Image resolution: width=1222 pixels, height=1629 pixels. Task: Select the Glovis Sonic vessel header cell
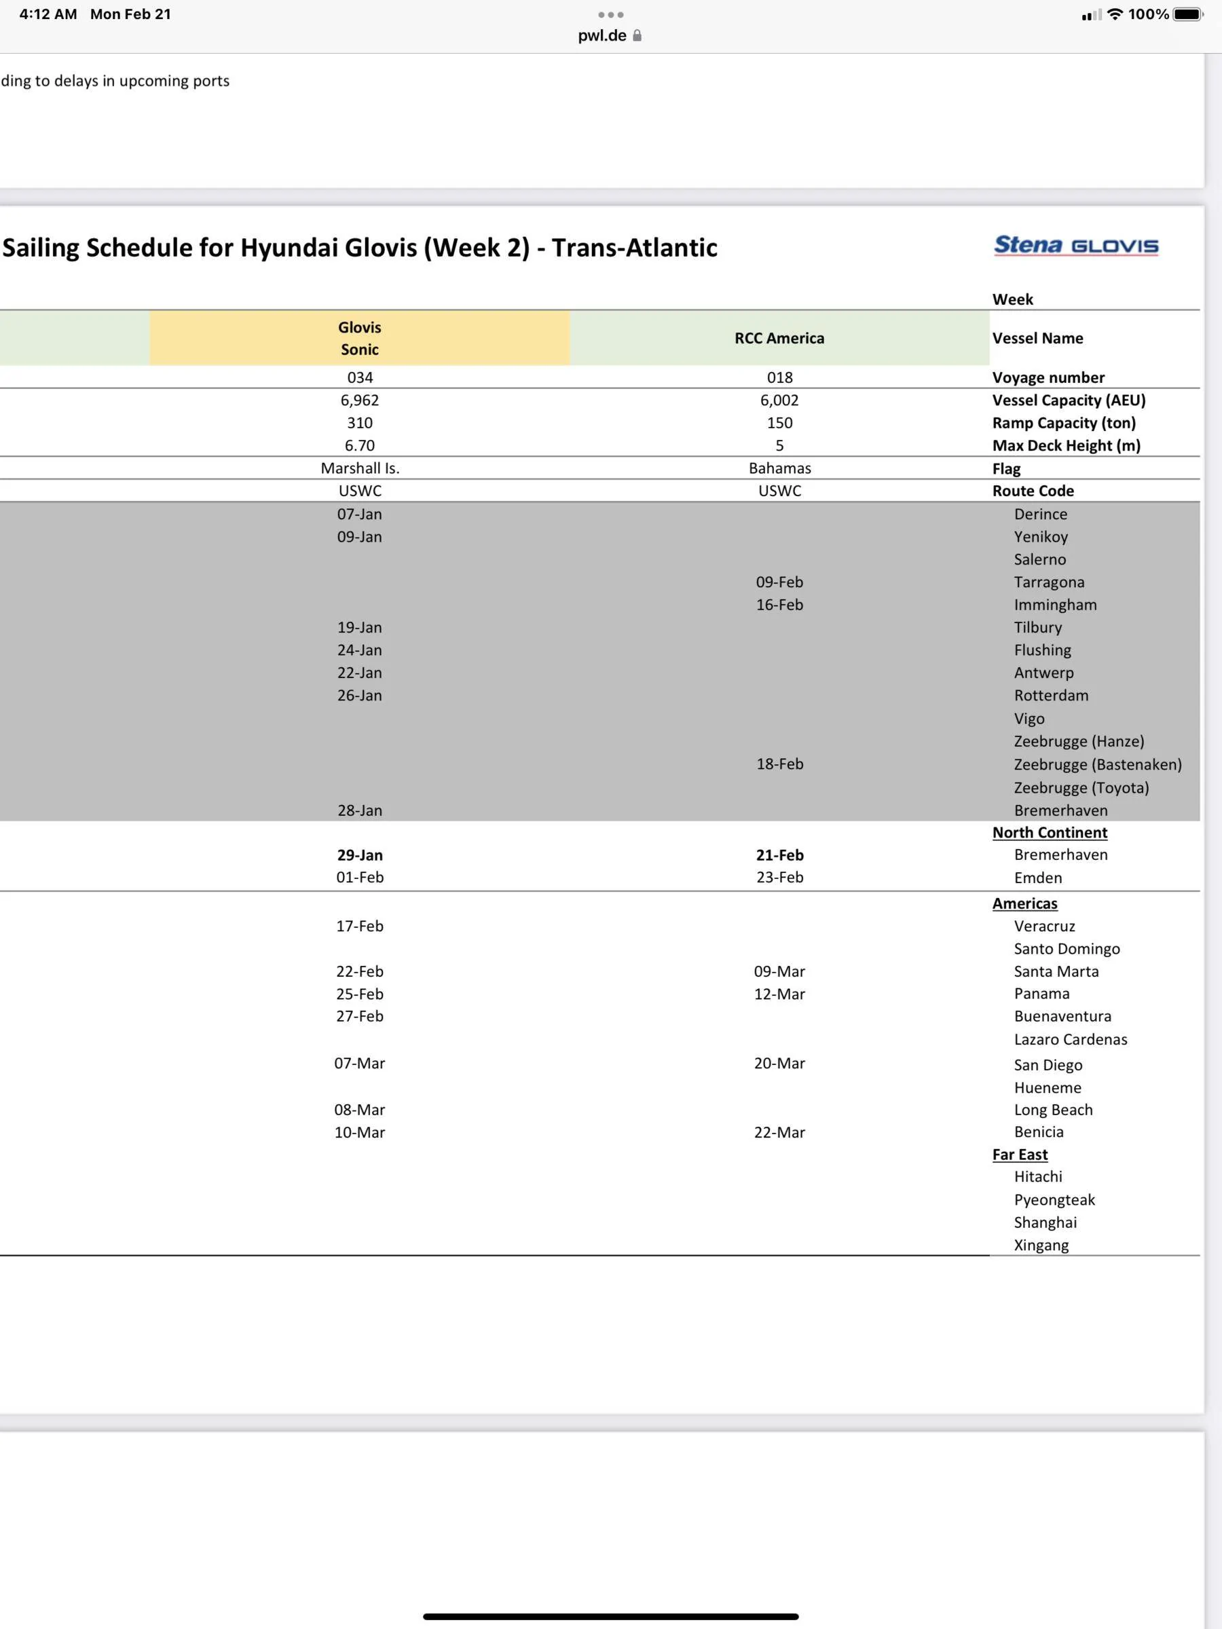359,338
